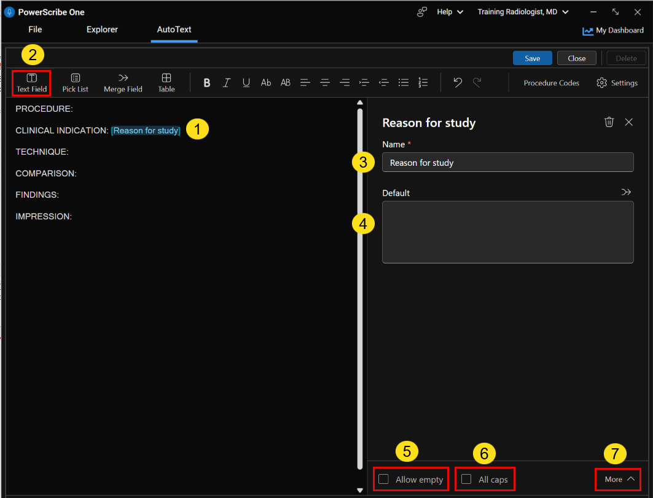This screenshot has height=498, width=653.
Task: Center align text
Action: coord(325,83)
